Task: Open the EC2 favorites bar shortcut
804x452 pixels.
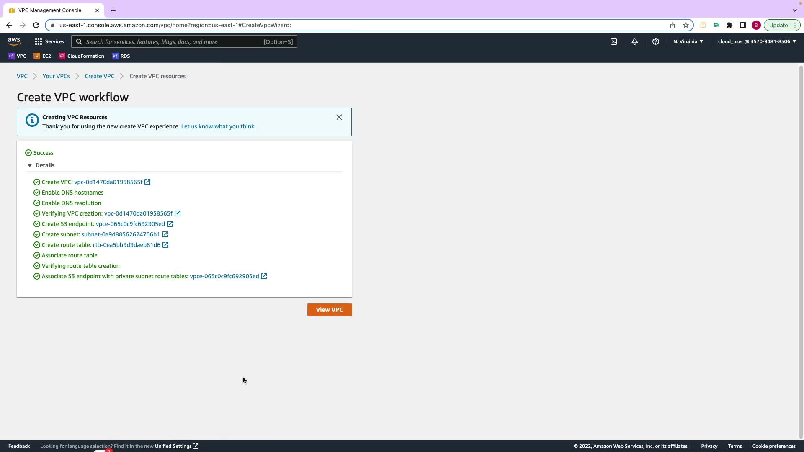Action: pos(42,56)
